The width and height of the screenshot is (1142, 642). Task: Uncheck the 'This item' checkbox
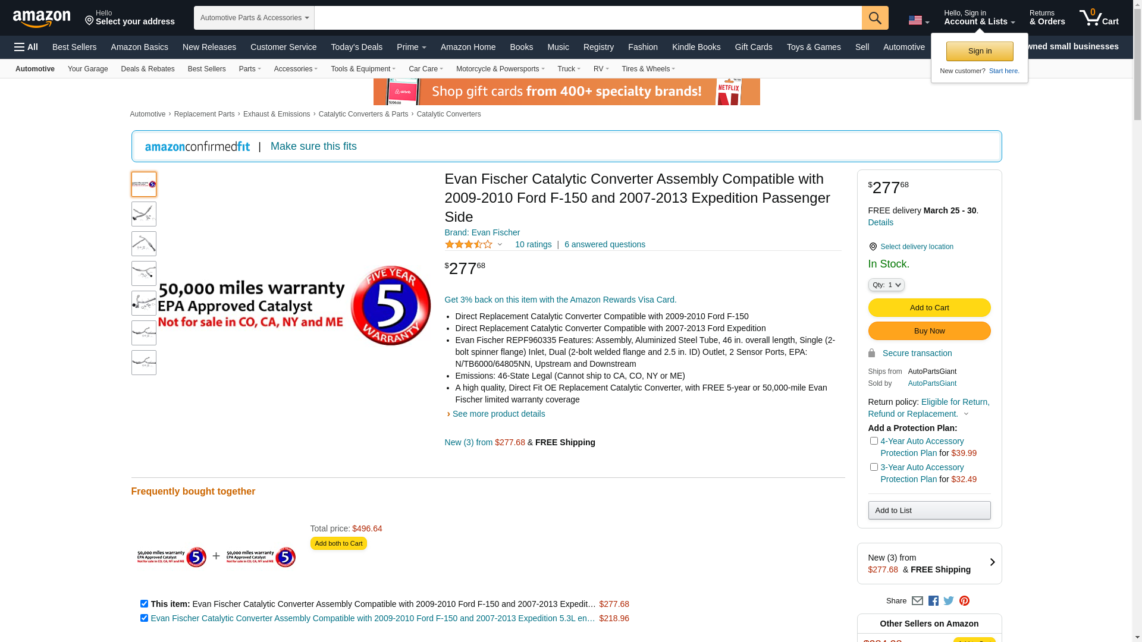click(144, 604)
